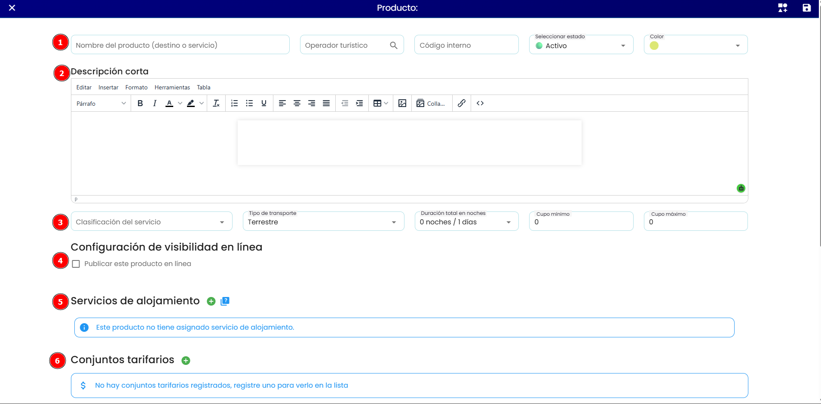
Task: Open the Tipo de transporte dropdown
Action: click(x=324, y=221)
